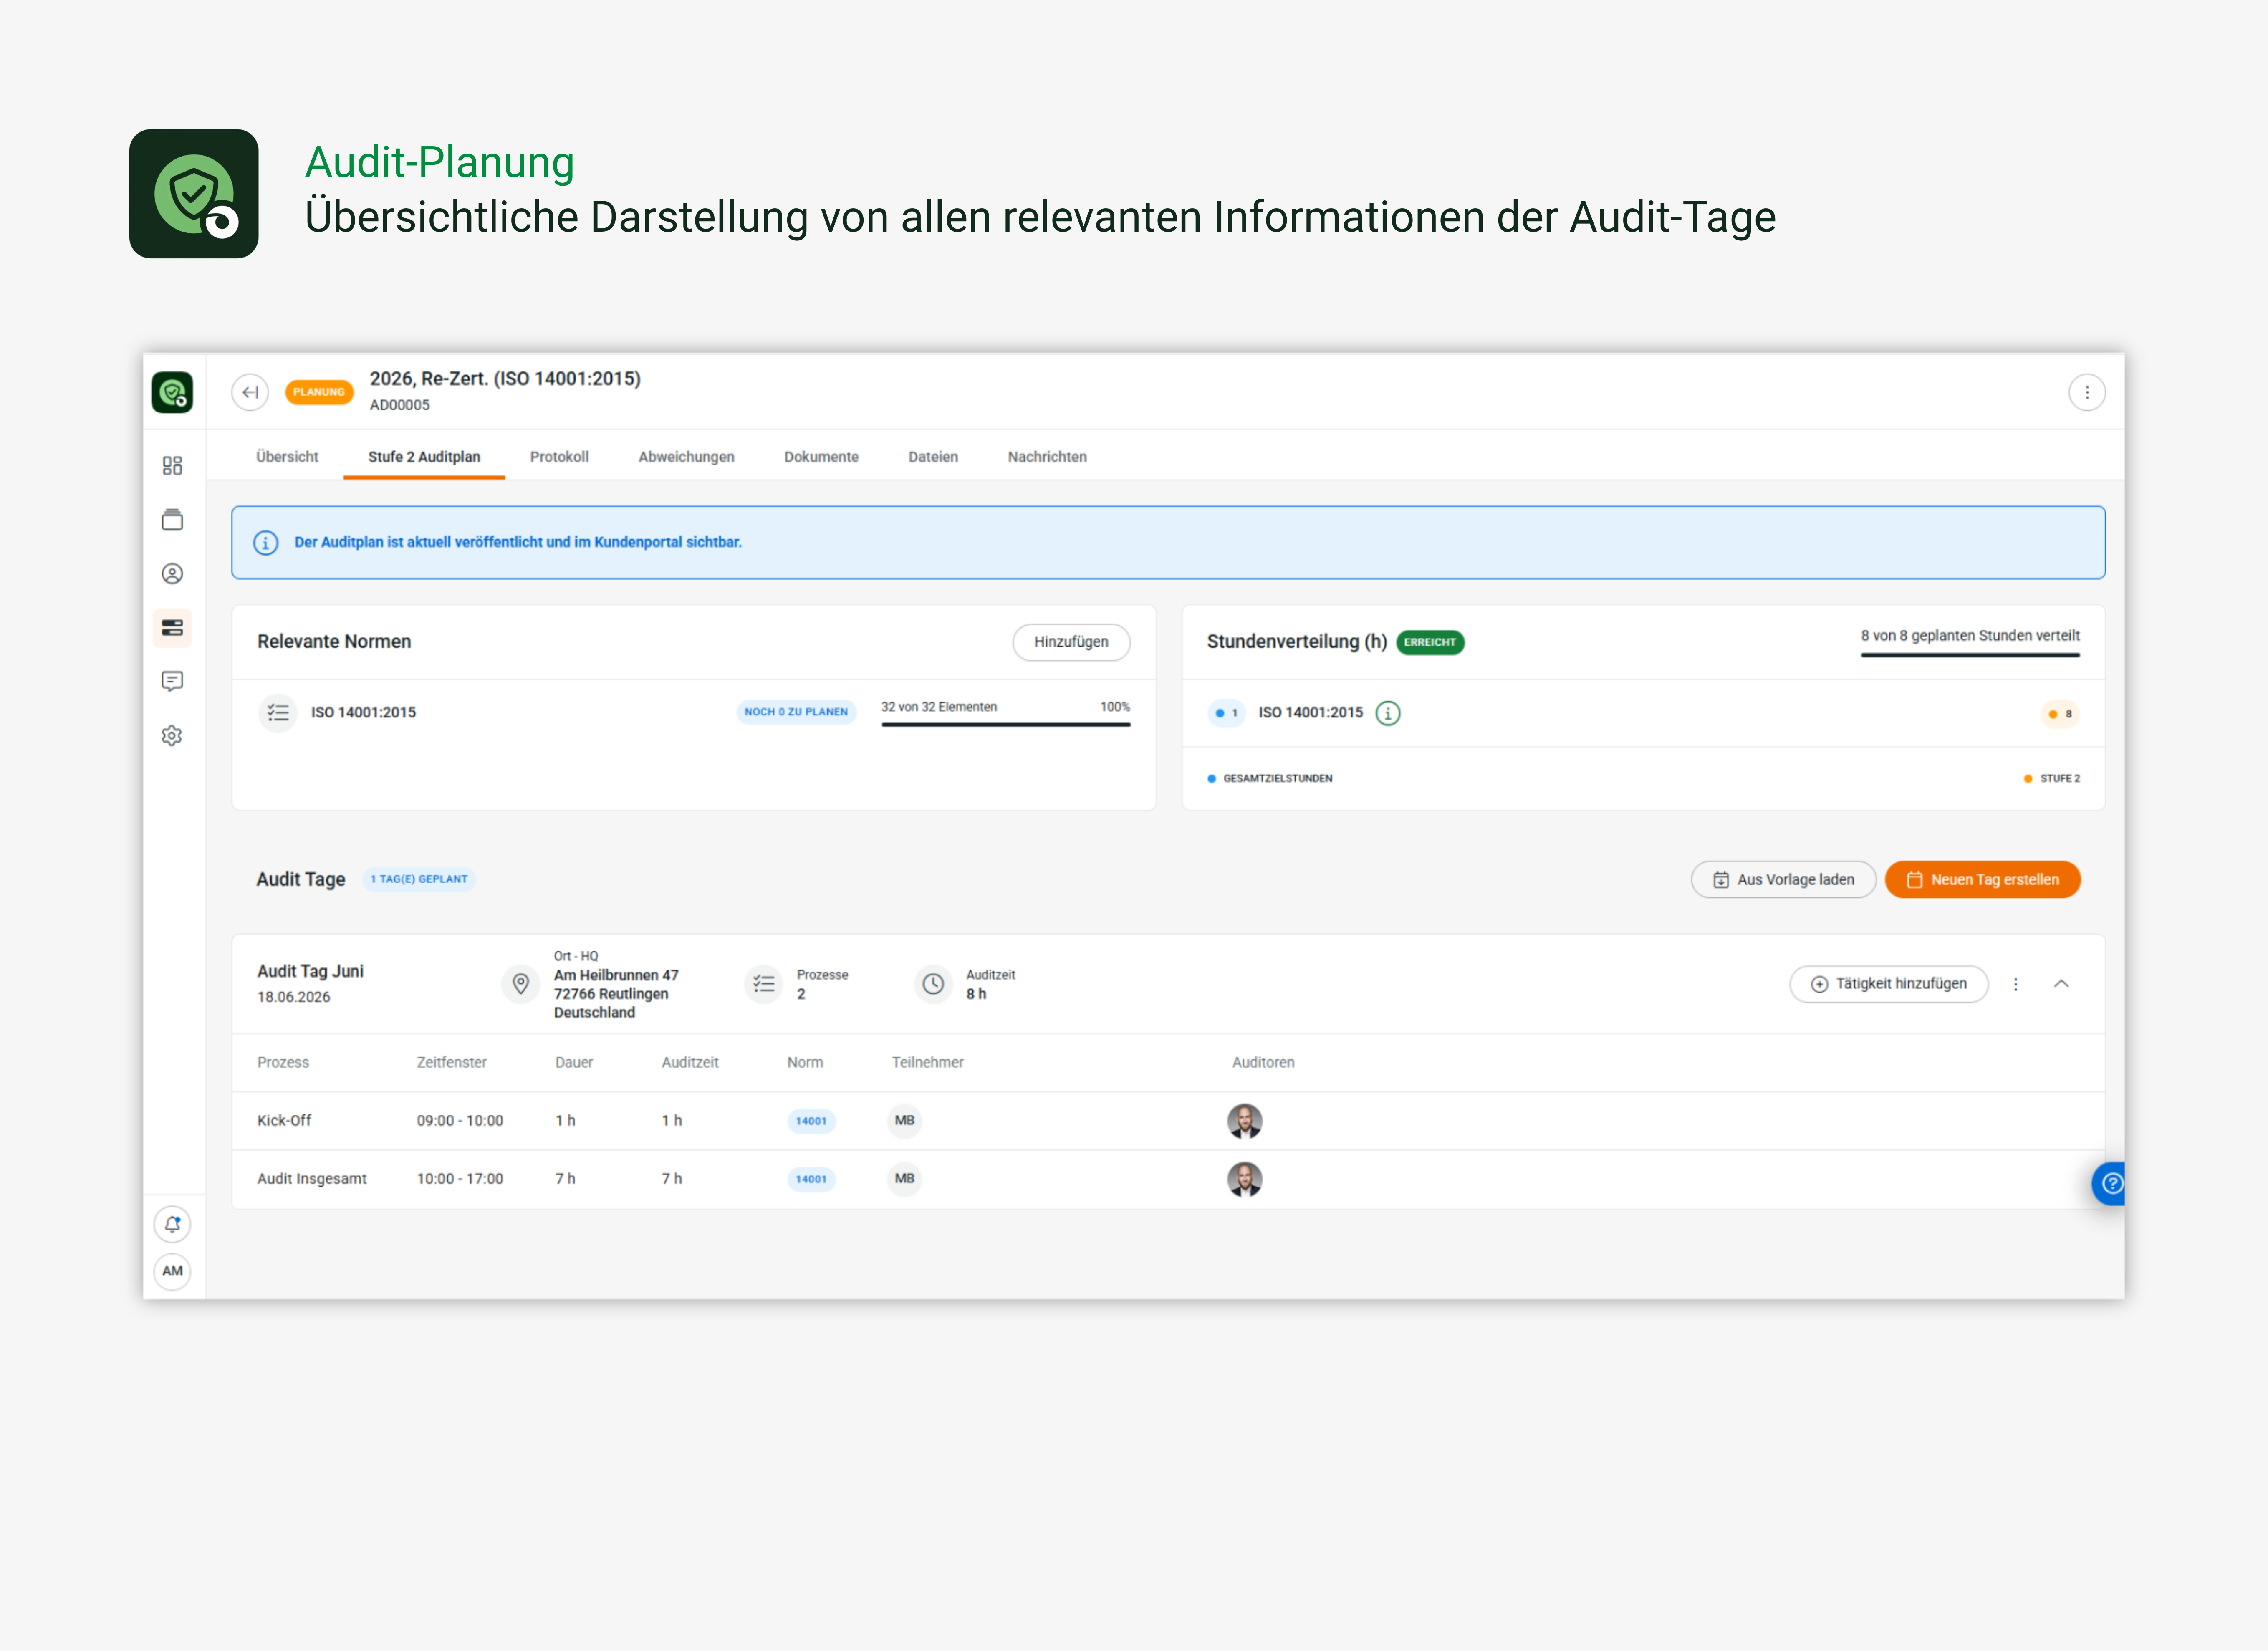Click the 8 von 8 Stunden progress bar

click(x=1970, y=655)
